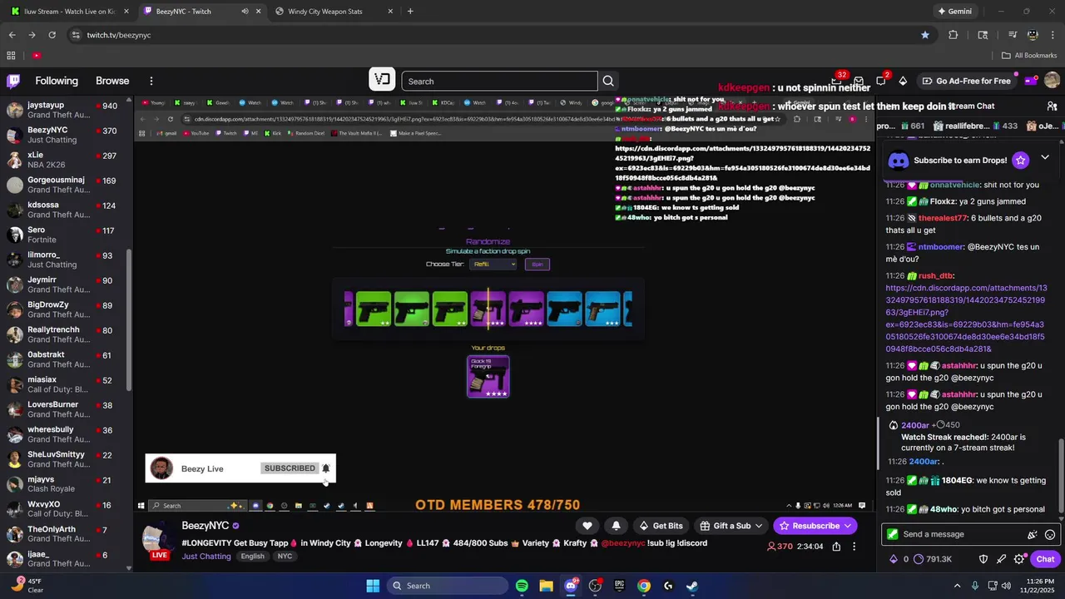The image size is (1065, 599).
Task: Click the celebration party popper icon in chat
Action: click(x=1033, y=535)
